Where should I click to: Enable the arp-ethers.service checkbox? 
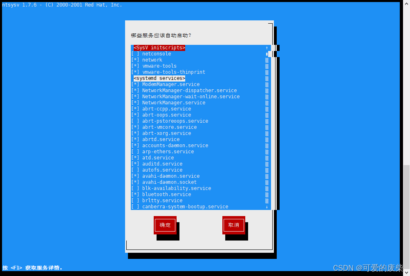[135, 152]
